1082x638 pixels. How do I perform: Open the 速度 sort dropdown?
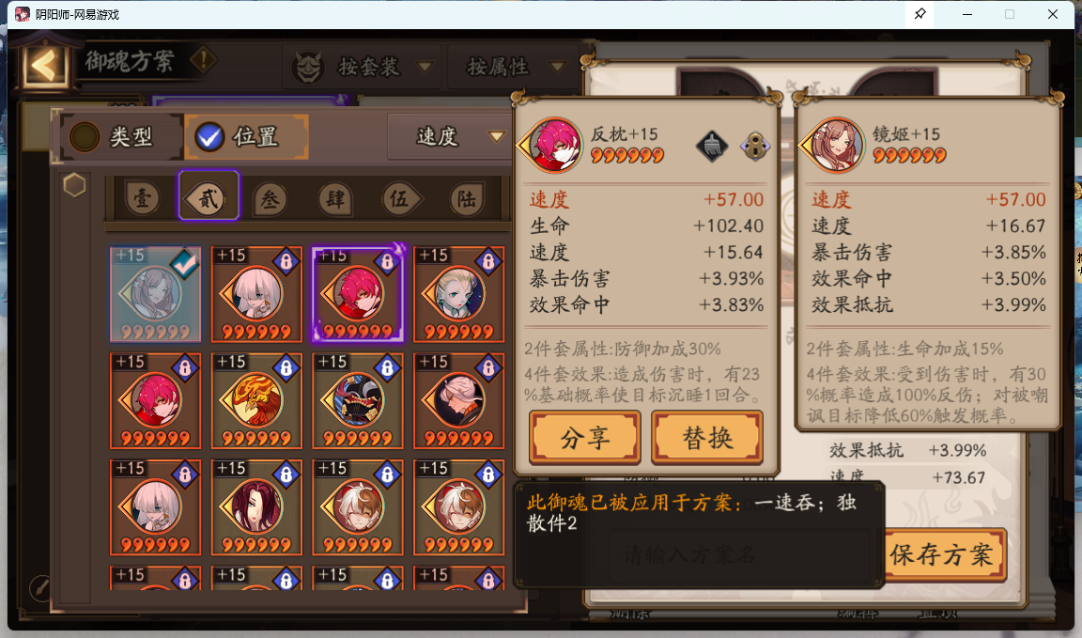(452, 137)
